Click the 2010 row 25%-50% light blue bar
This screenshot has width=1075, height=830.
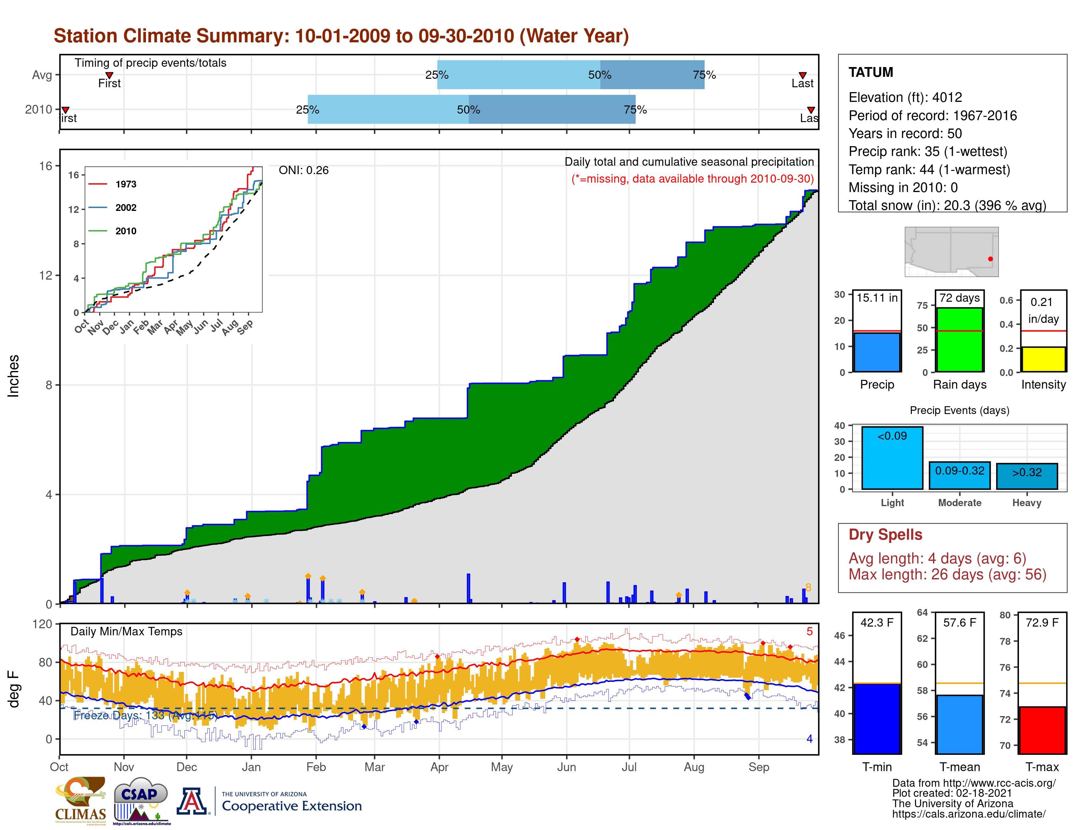click(388, 109)
